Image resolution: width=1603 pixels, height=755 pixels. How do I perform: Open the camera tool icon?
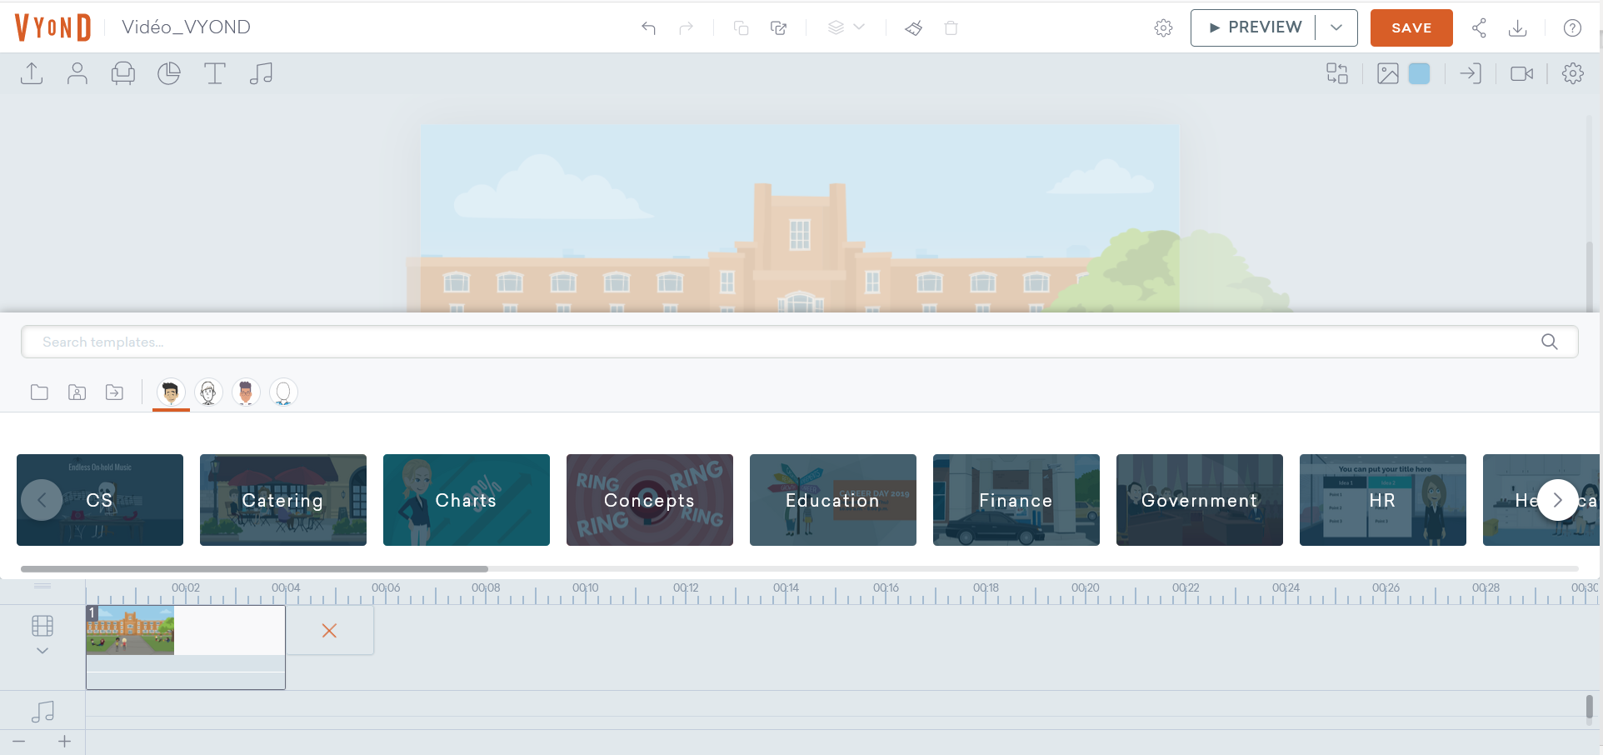(1521, 73)
